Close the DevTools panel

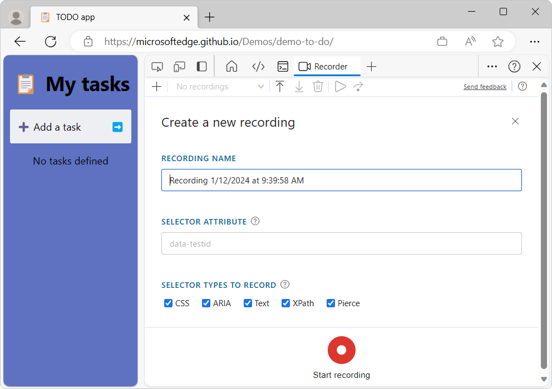[536, 67]
